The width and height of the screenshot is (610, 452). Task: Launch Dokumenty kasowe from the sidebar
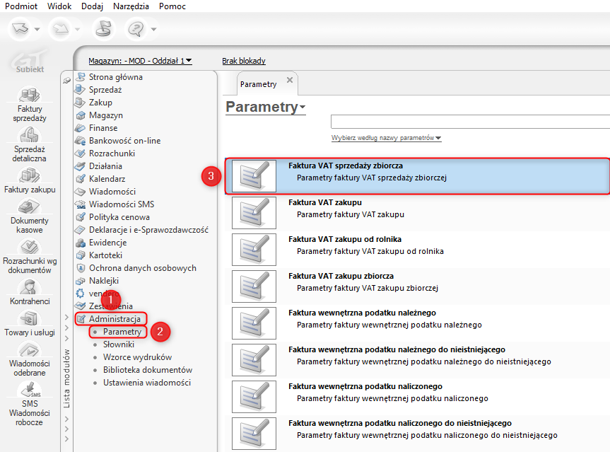(x=30, y=207)
